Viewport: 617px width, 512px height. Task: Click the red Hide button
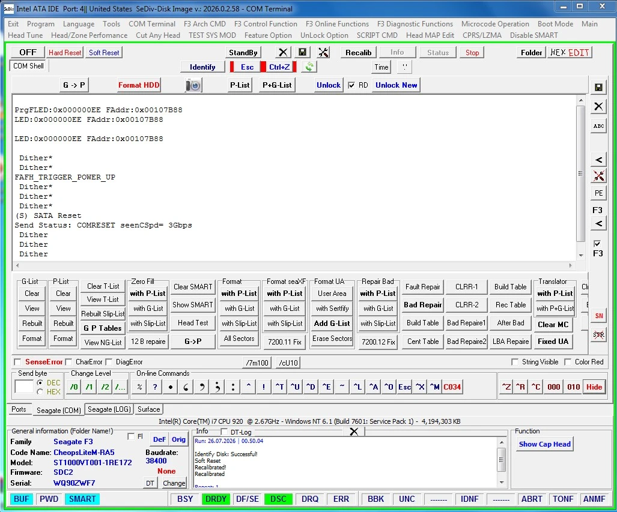pos(594,387)
